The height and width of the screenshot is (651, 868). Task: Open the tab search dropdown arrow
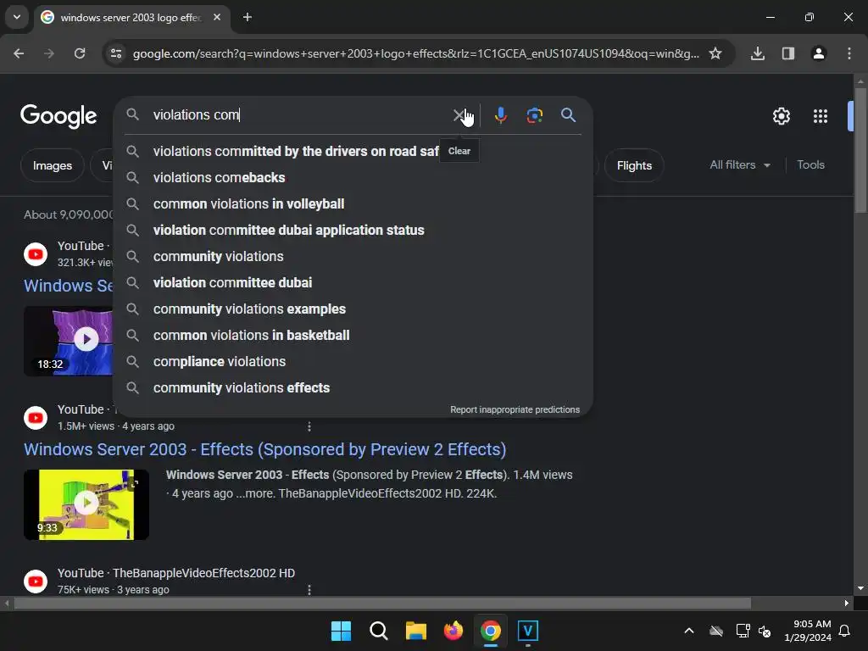(17, 17)
